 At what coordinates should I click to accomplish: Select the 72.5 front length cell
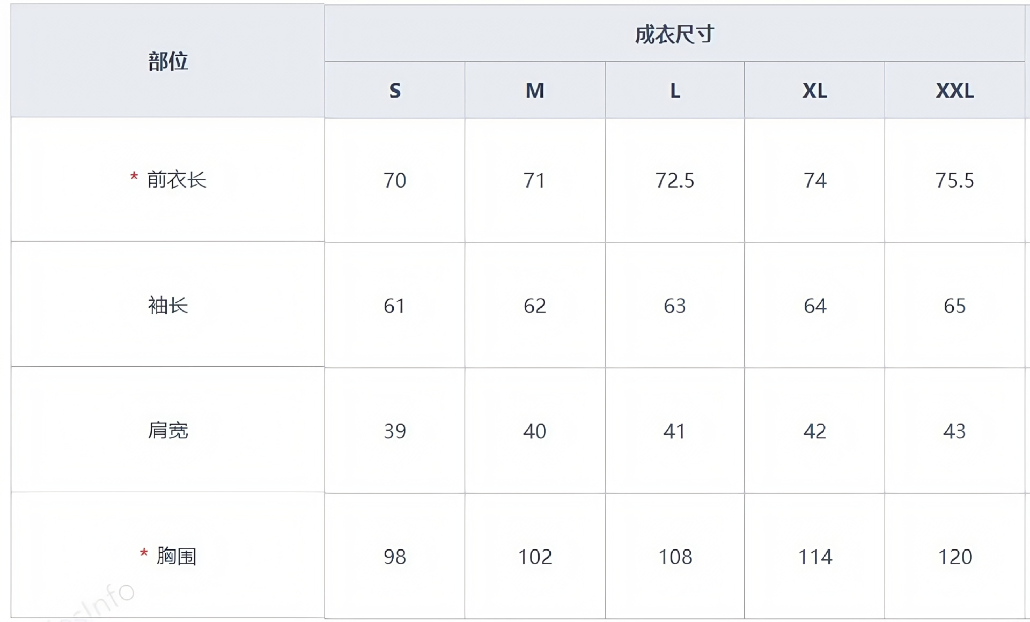(675, 181)
